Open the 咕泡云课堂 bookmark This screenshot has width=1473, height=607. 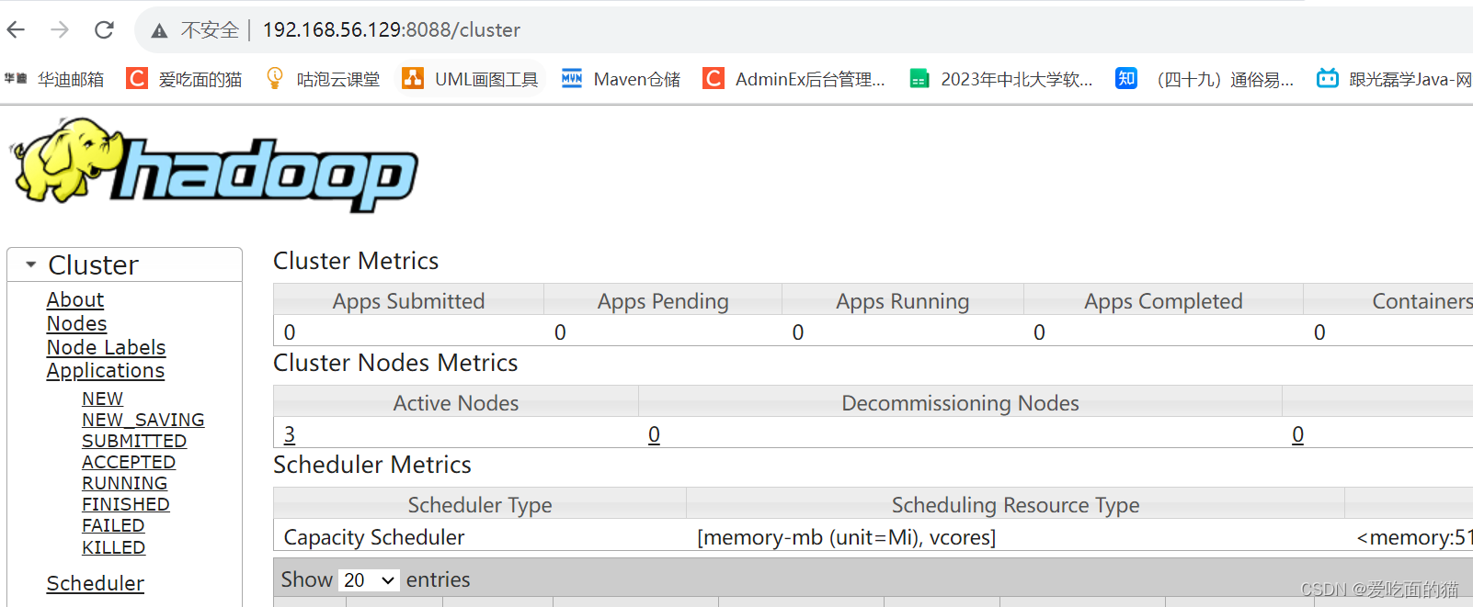pos(322,79)
